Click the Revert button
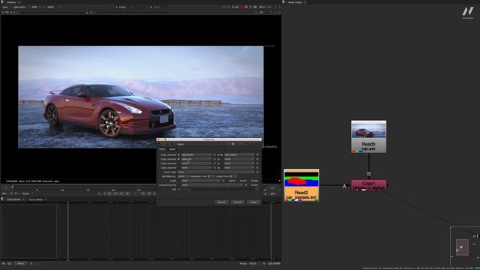Screen dimensions: 480x270 222,202
